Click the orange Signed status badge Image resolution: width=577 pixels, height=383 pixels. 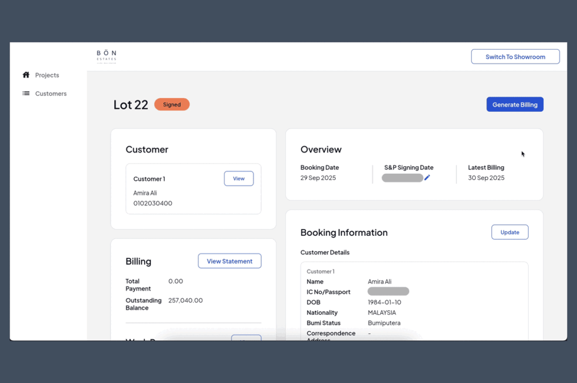click(171, 104)
